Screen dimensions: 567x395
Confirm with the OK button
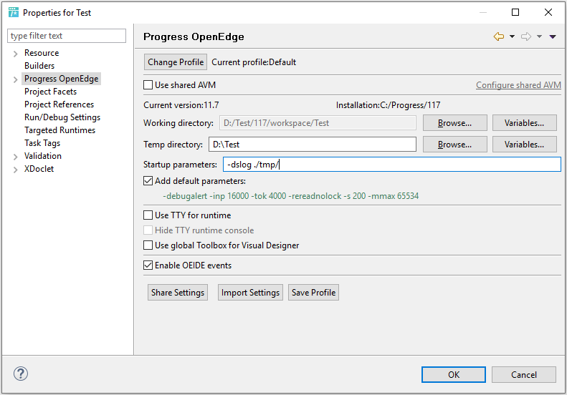454,375
